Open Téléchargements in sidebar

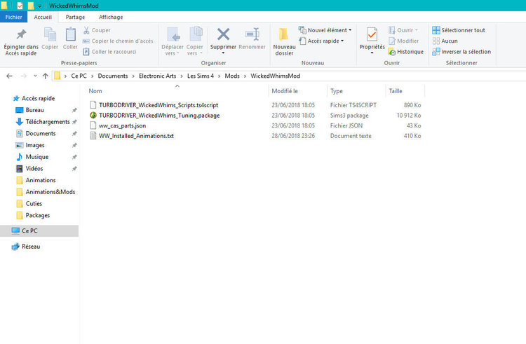point(48,122)
